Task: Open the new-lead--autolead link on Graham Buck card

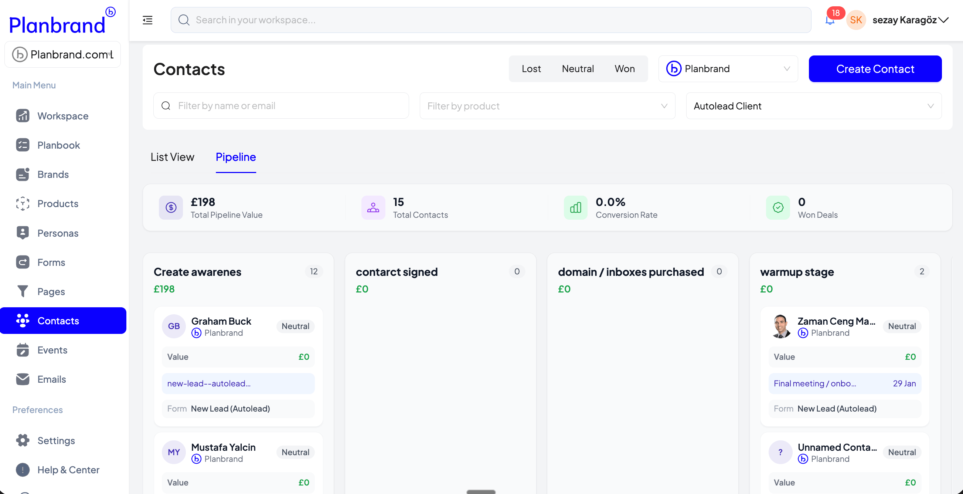Action: [208, 383]
